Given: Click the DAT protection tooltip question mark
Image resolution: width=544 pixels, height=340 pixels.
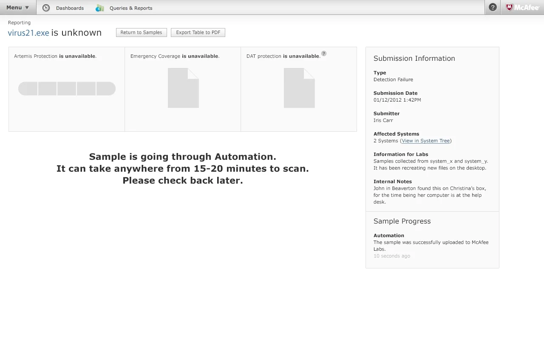Looking at the screenshot, I should point(324,54).
